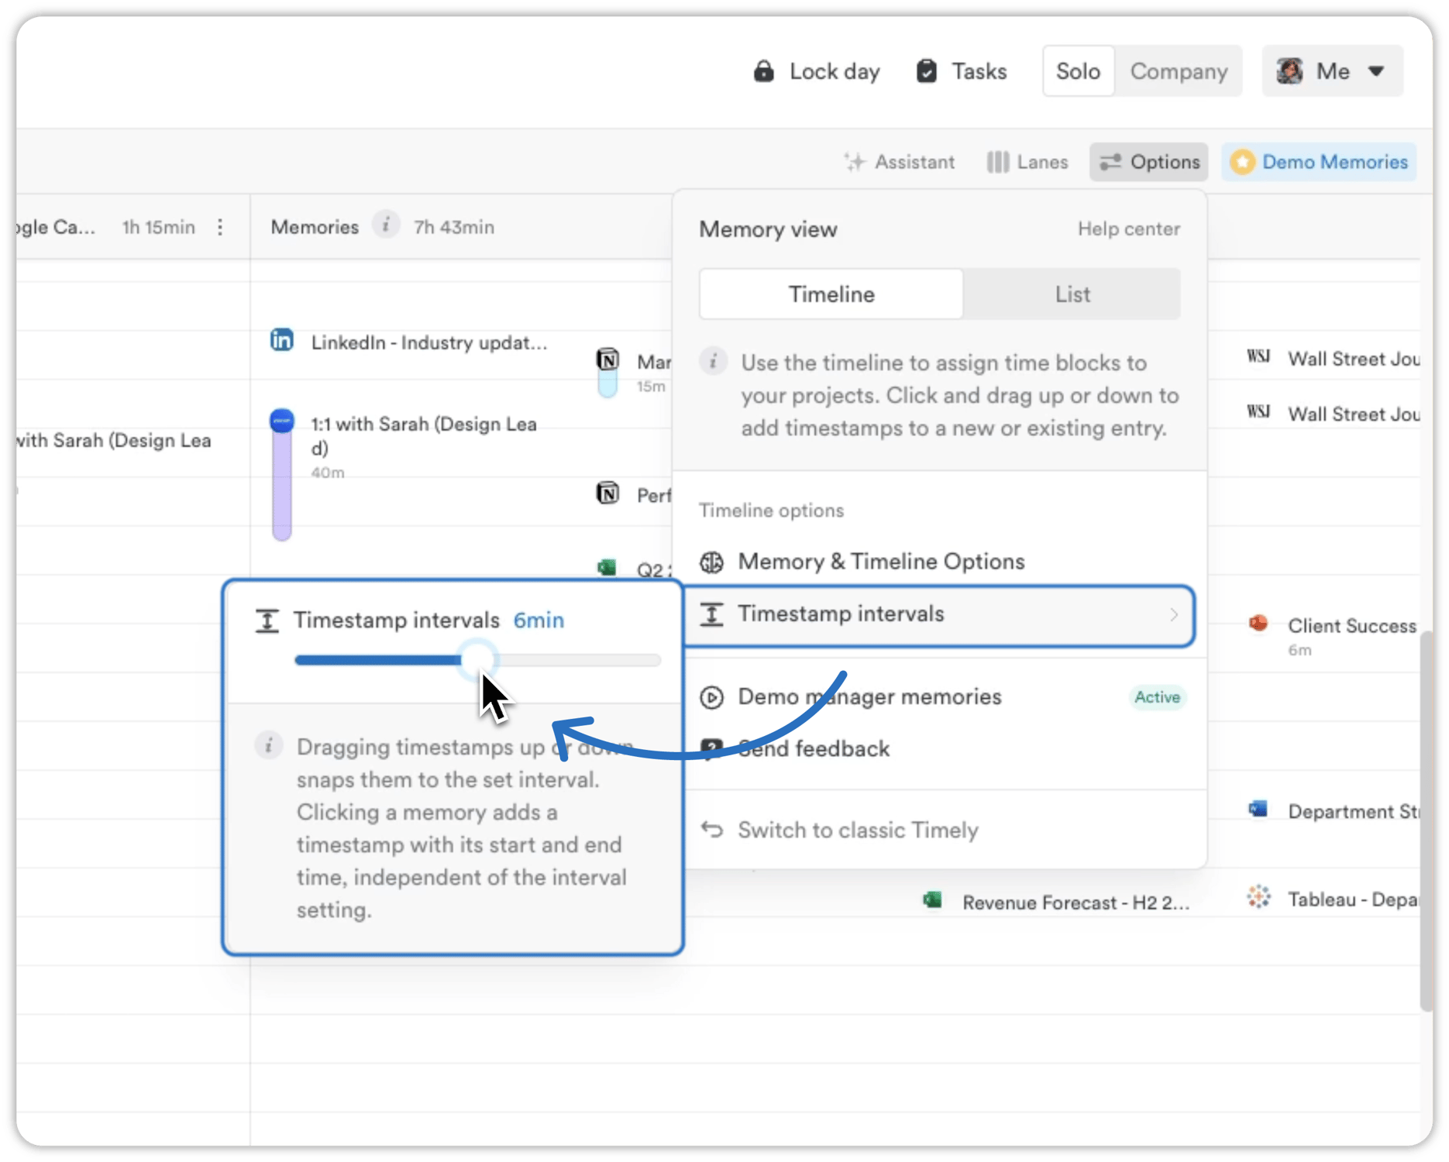Click the Memory & Timeline Options gear icon

(712, 562)
